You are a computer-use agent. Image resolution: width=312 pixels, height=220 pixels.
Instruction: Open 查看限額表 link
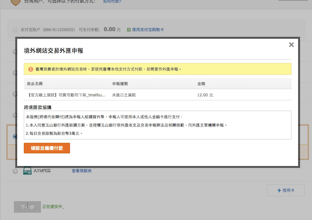tap(81, 171)
